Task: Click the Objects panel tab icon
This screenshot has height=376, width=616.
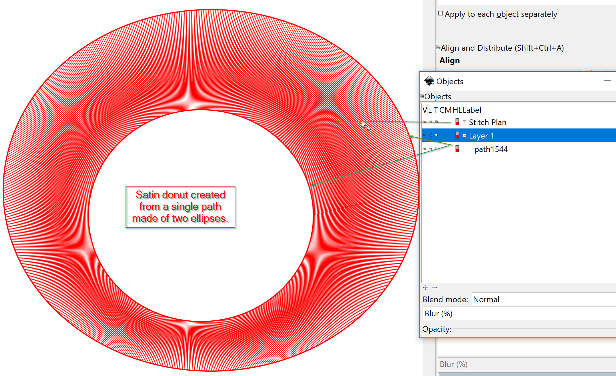Action: coord(422,96)
